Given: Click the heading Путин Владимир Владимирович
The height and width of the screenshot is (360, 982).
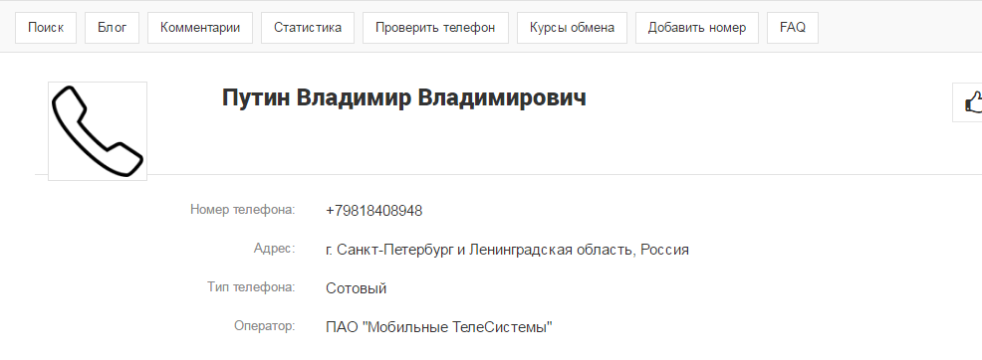Looking at the screenshot, I should pos(404,98).
